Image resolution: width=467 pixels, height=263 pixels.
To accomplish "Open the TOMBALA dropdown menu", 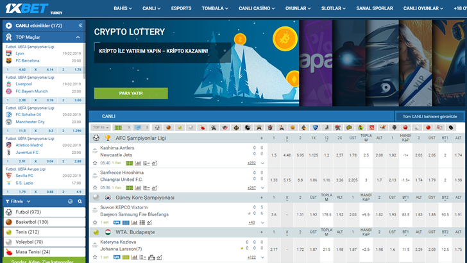I will tap(215, 8).
